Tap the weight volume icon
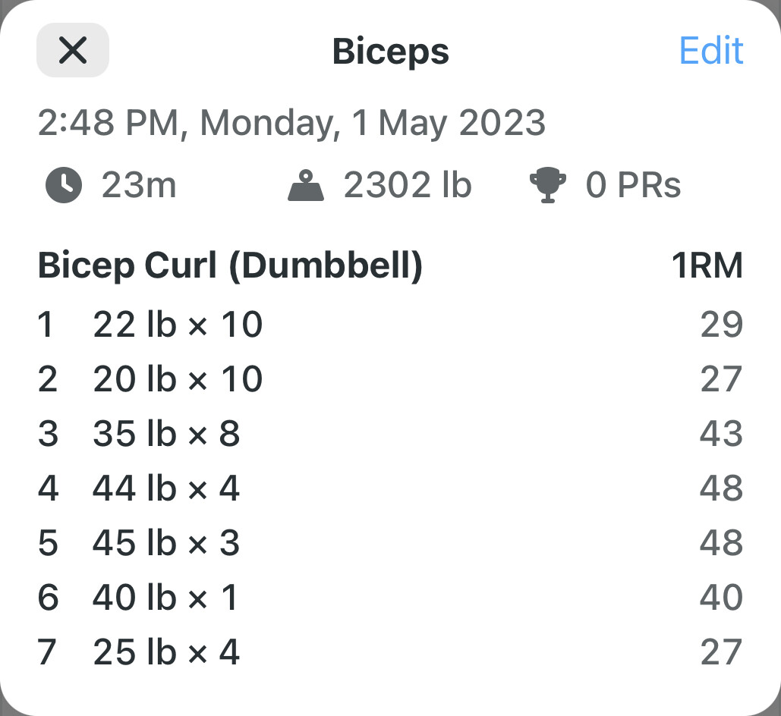Viewport: 781px width, 716px height. (x=306, y=185)
